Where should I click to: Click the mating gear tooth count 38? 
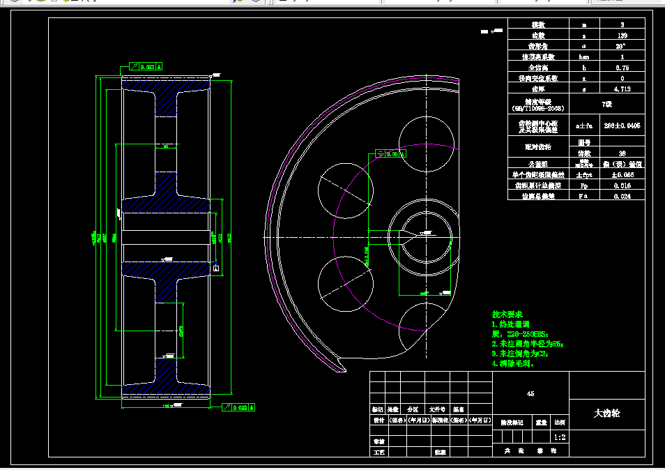point(622,153)
